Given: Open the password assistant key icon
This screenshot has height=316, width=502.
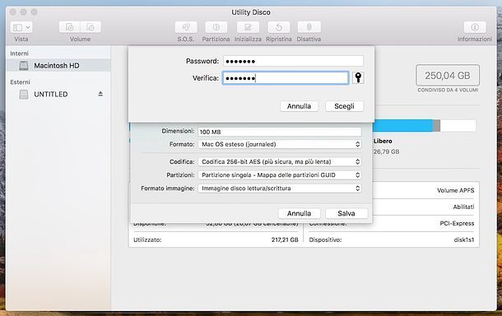Looking at the screenshot, I should [x=358, y=77].
